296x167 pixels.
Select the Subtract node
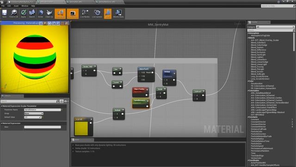[199, 95]
